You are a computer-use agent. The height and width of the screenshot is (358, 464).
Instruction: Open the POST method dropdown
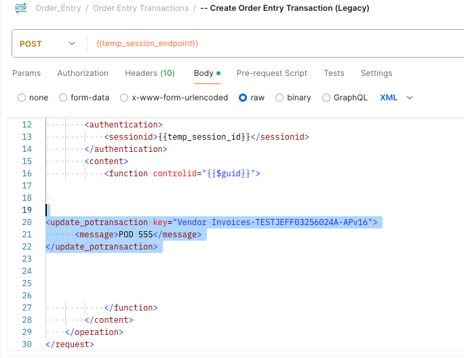[x=47, y=43]
